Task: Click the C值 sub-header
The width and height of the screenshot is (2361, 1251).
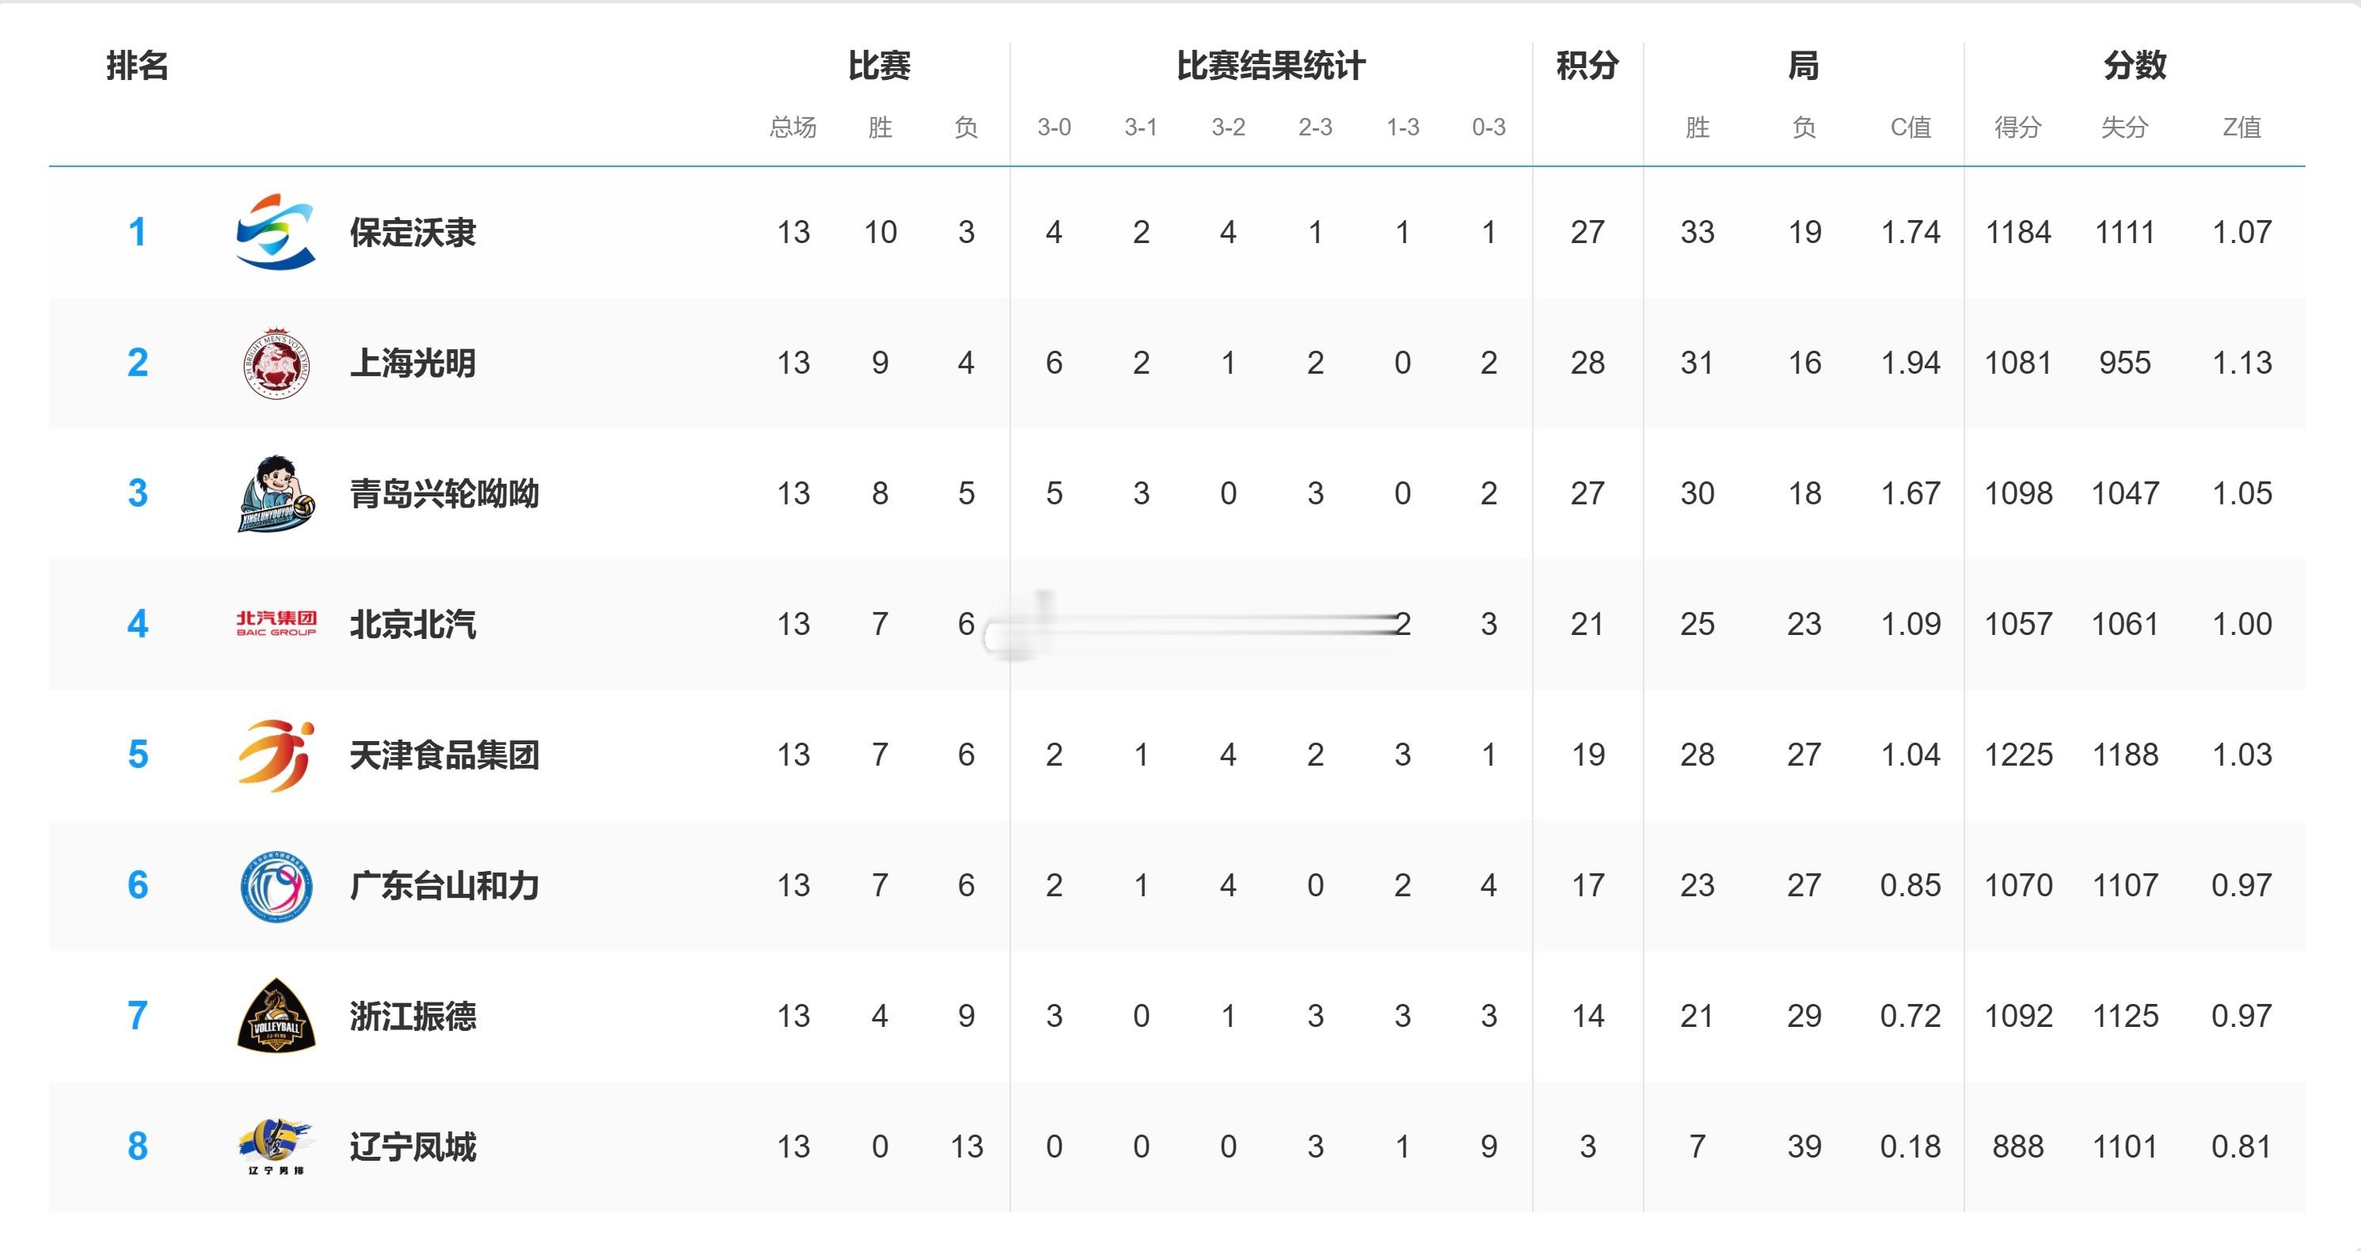Action: (1911, 127)
